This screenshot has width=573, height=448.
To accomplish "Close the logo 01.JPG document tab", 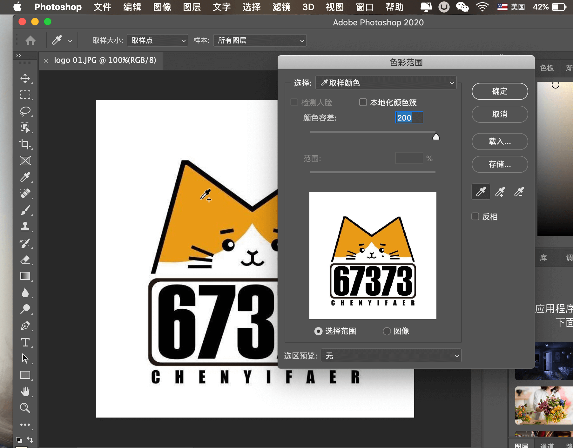I will point(46,61).
